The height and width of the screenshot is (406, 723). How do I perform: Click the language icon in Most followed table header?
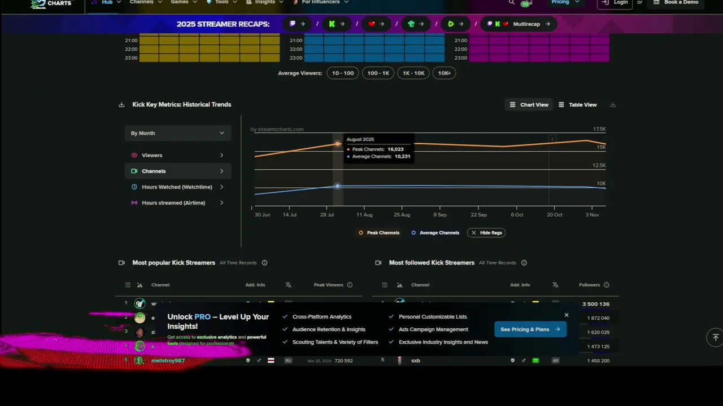555,285
